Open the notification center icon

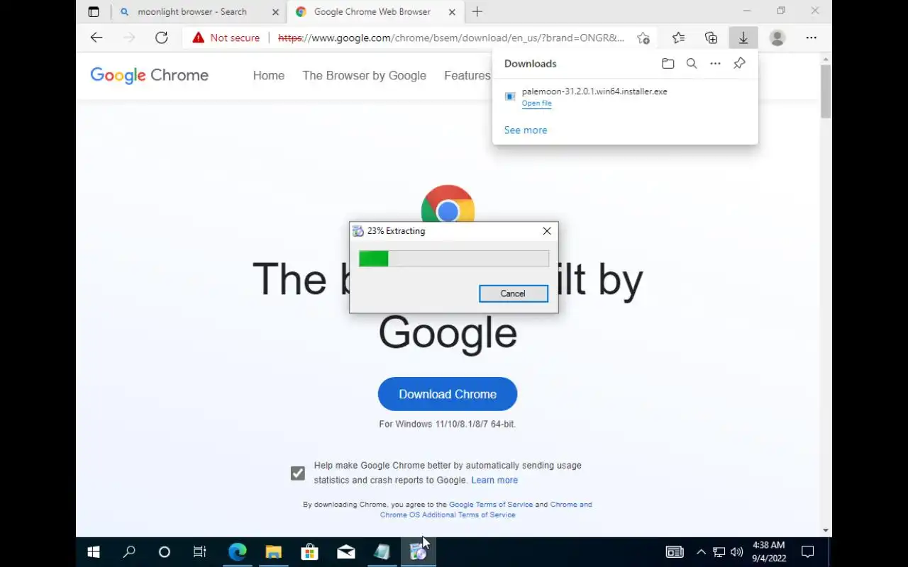coord(807,552)
